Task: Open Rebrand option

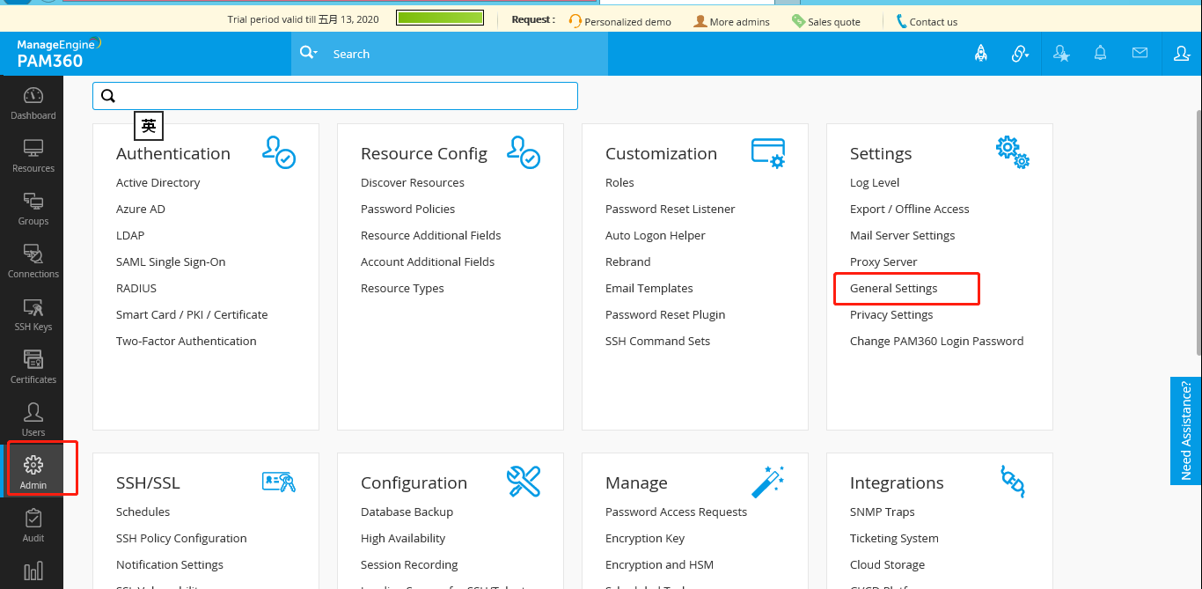Action: pyautogui.click(x=628, y=262)
